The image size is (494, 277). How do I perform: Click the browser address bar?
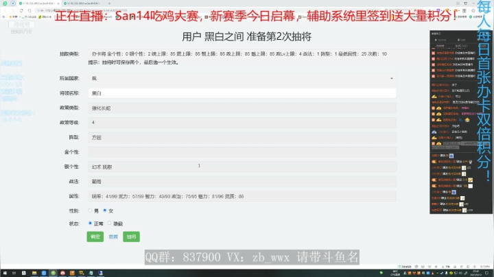(x=202, y=10)
